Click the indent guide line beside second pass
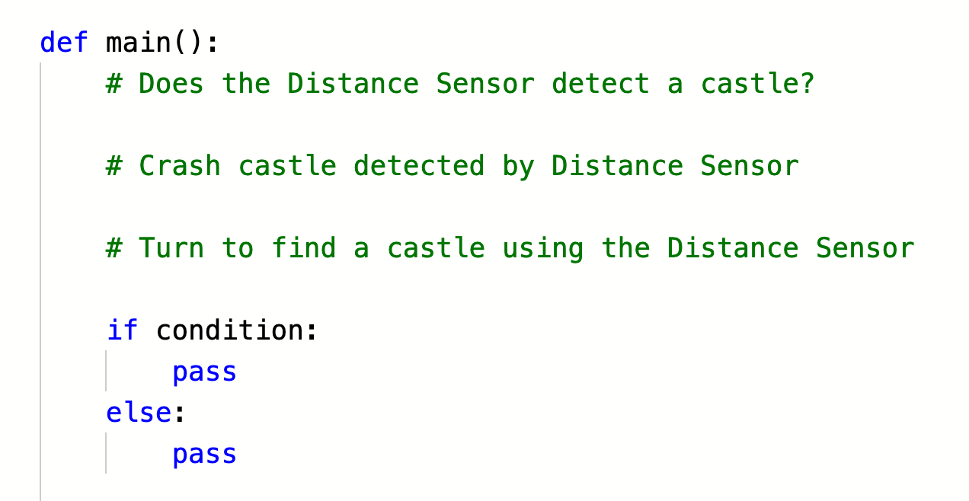The width and height of the screenshot is (969, 501). (x=106, y=453)
